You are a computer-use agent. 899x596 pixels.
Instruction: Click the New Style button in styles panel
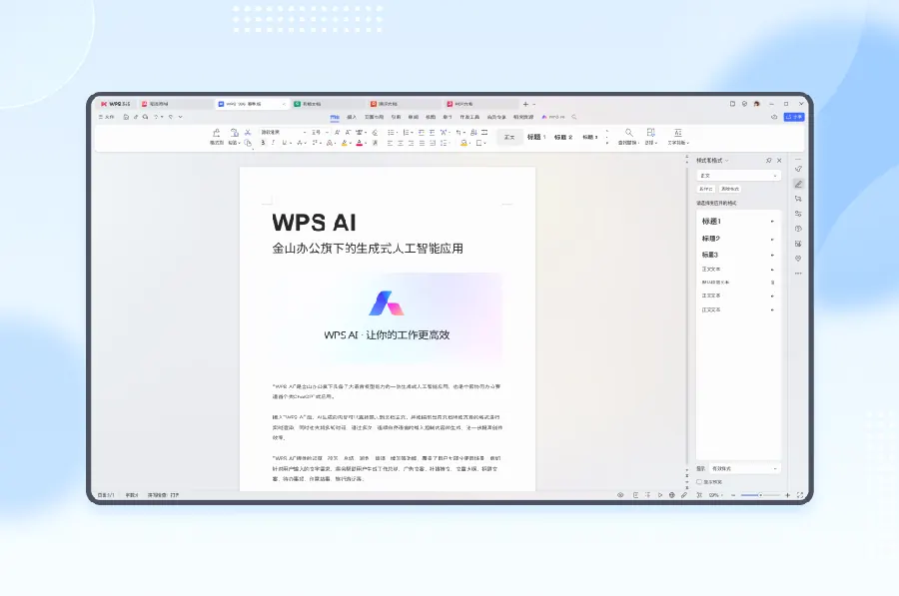pos(706,189)
